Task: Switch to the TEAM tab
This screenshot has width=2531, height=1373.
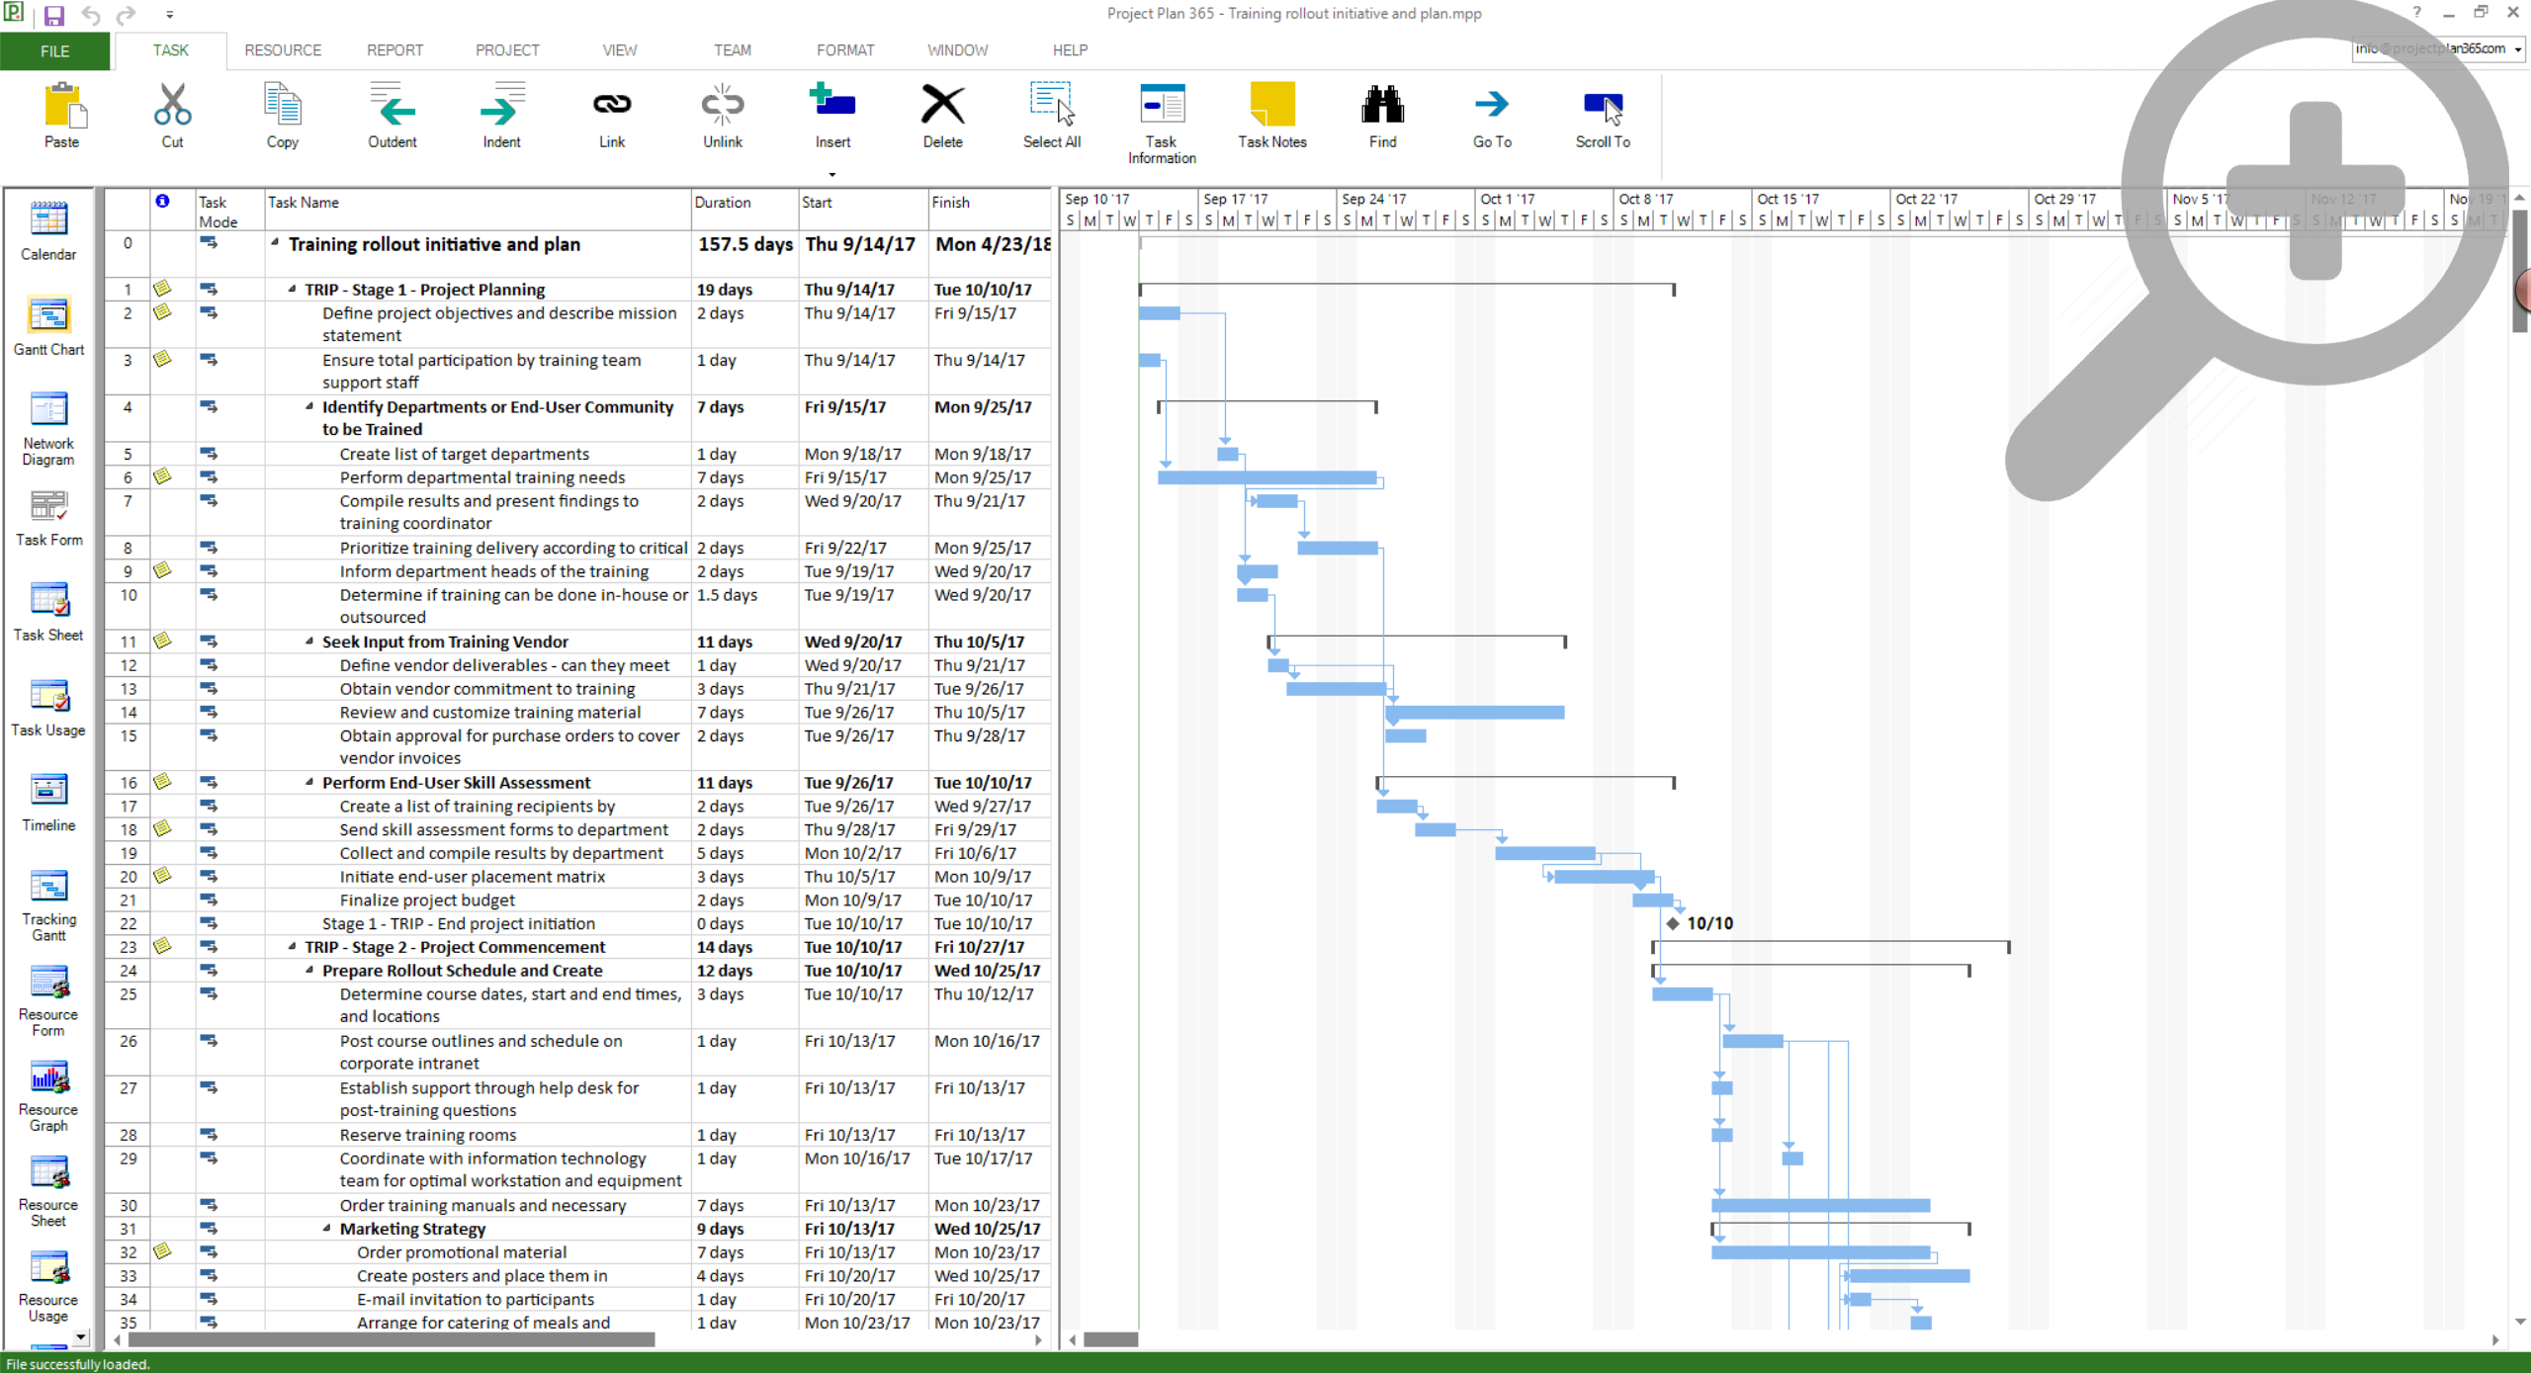Action: click(733, 50)
